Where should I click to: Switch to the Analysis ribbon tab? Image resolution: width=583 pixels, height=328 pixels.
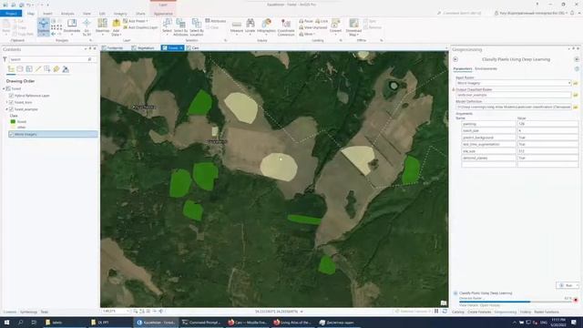pos(67,14)
